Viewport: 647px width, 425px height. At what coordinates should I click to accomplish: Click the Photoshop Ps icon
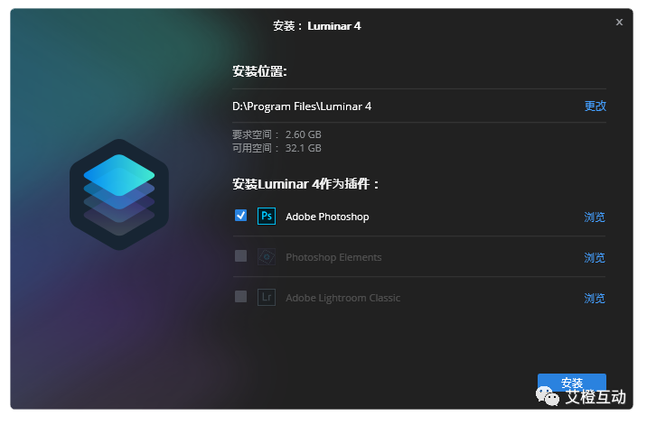(x=267, y=216)
